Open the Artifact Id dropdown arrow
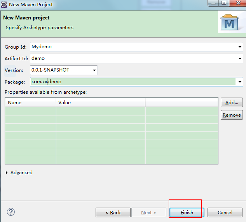 pyautogui.click(x=240, y=59)
